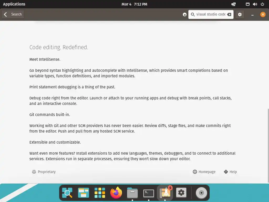The height and width of the screenshot is (202, 269).
Task: Click the search field with 'visual studio code'
Action: click(211, 14)
